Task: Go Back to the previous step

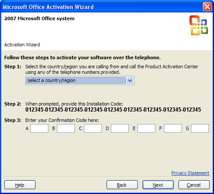Action: [x=122, y=185]
